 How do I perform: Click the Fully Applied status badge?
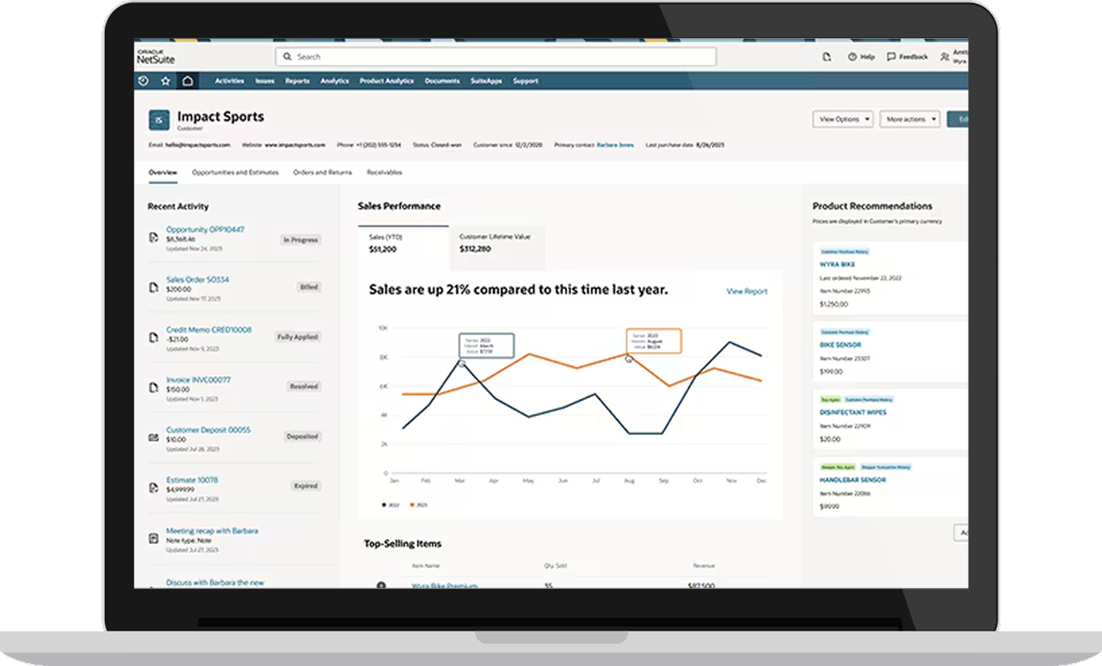298,337
